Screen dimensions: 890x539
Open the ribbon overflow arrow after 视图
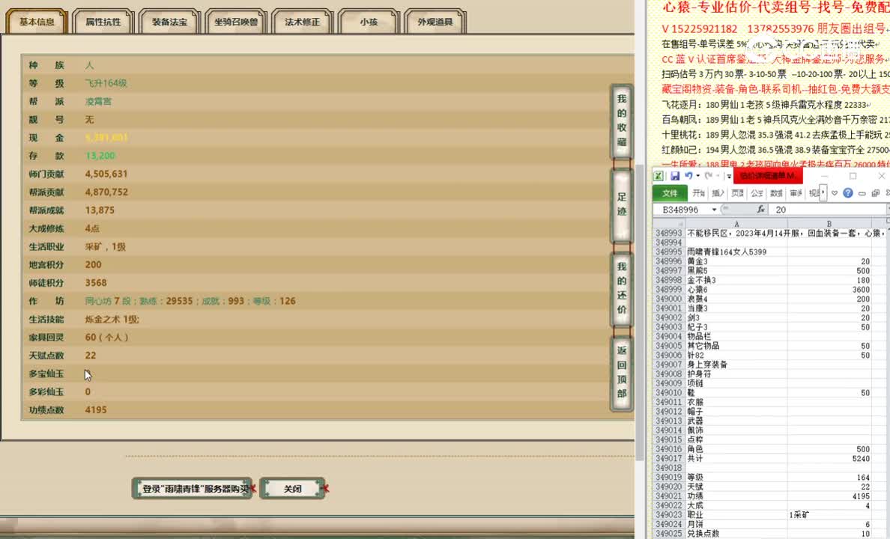822,193
